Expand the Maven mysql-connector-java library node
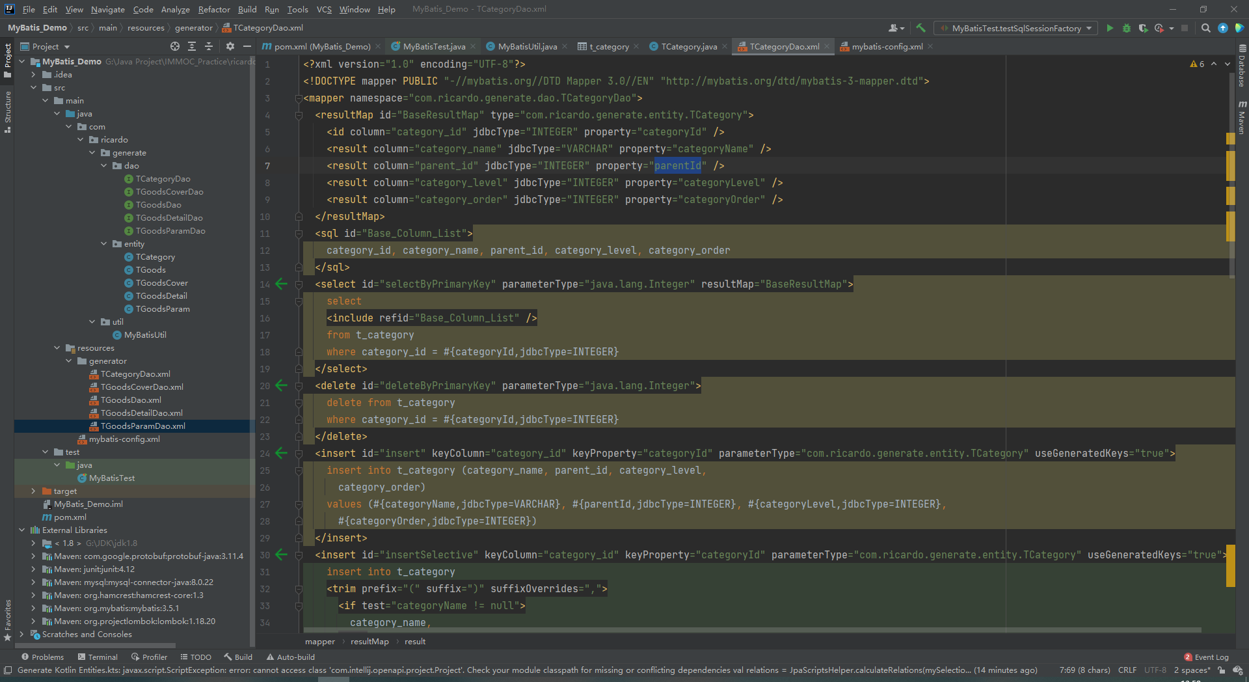This screenshot has width=1249, height=682. (x=34, y=582)
